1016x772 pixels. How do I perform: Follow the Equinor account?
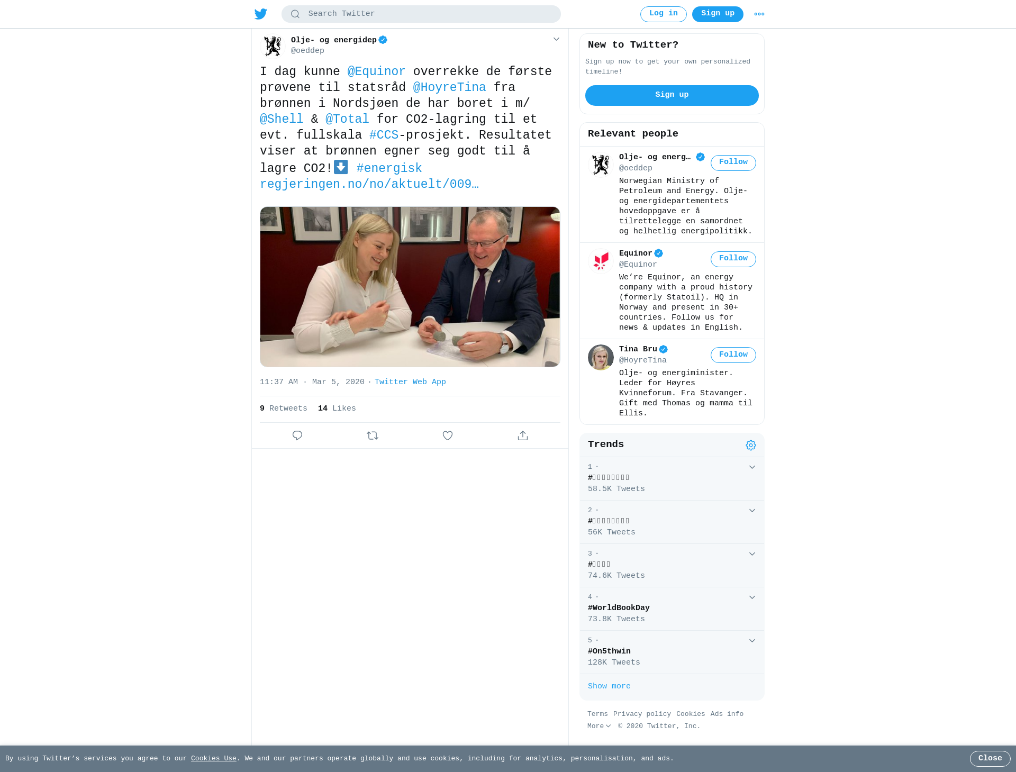(733, 259)
